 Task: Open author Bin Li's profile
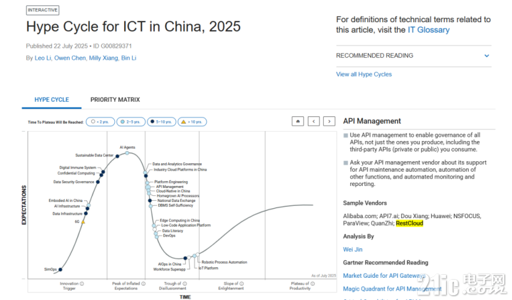pos(129,58)
